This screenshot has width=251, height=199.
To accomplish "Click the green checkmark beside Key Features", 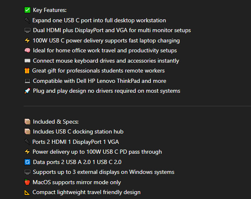I will point(27,10).
